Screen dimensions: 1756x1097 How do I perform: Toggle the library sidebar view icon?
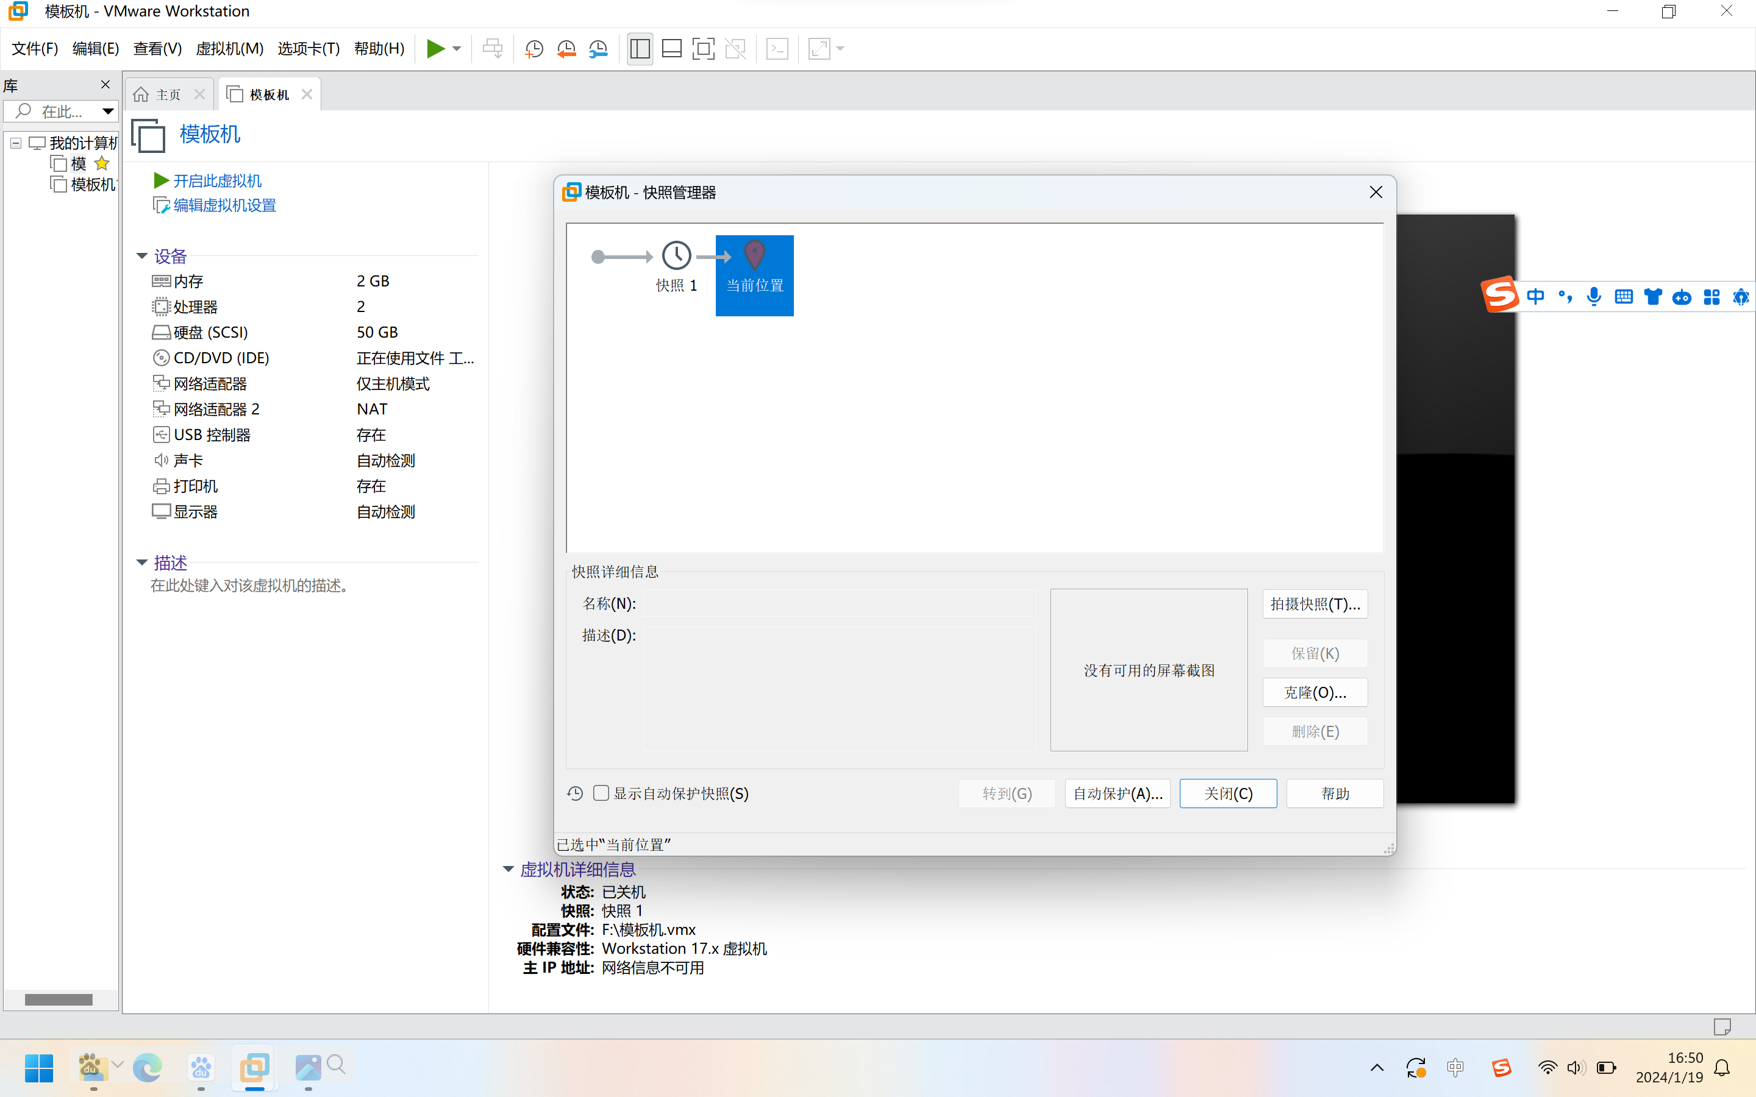coord(640,49)
